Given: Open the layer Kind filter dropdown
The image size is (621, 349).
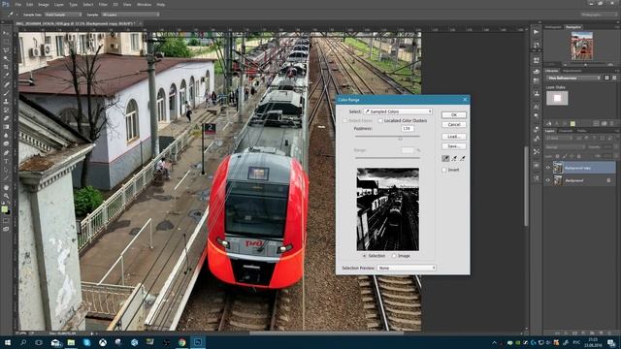Looking at the screenshot, I should [x=559, y=138].
